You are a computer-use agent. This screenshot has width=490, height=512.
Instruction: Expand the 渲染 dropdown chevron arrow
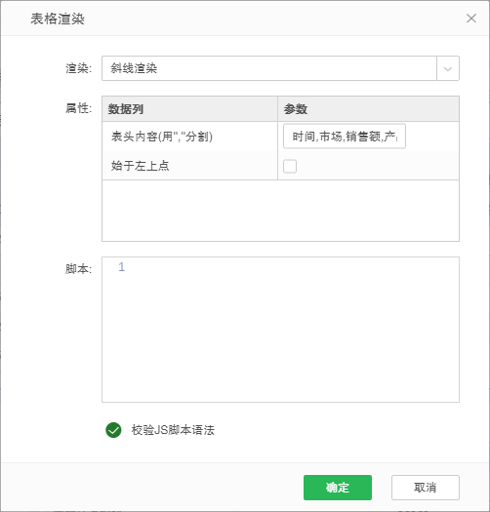(448, 68)
